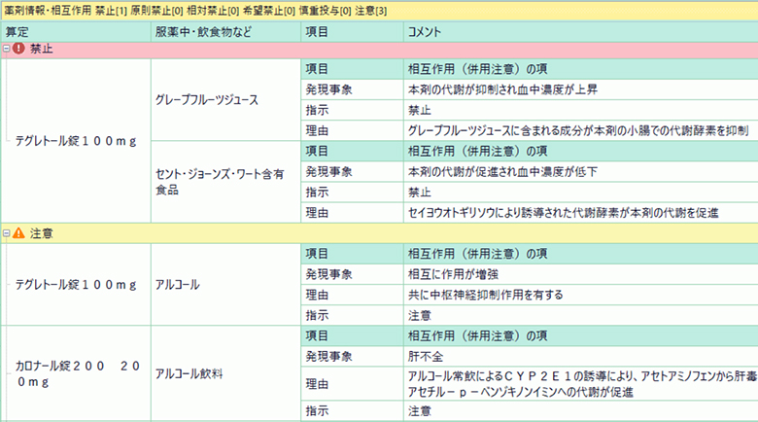Click the 共に中枢神経抑制作用を有する comment

coord(485,295)
